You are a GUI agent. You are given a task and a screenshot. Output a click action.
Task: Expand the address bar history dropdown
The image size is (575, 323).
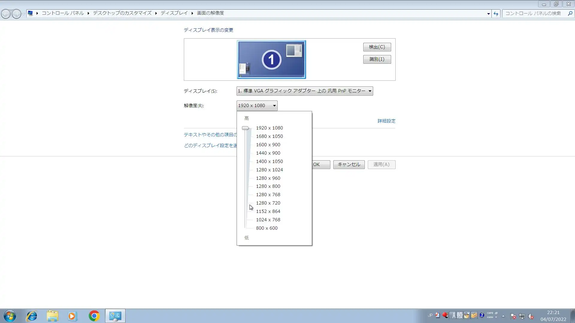(x=488, y=13)
